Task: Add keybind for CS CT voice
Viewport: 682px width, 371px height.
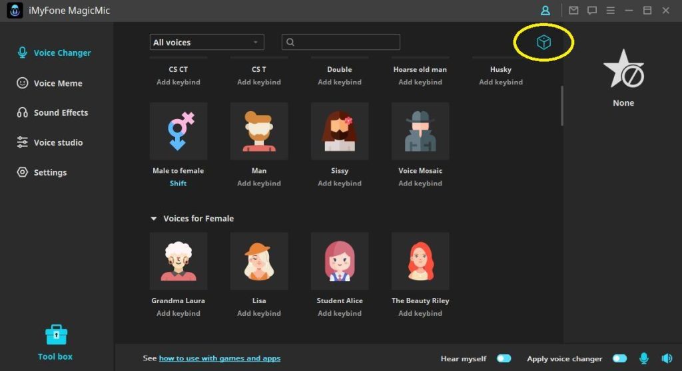Action: tap(178, 82)
